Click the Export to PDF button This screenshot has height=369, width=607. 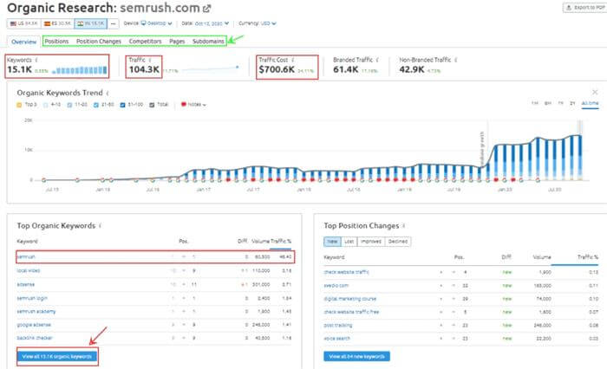[x=585, y=7]
